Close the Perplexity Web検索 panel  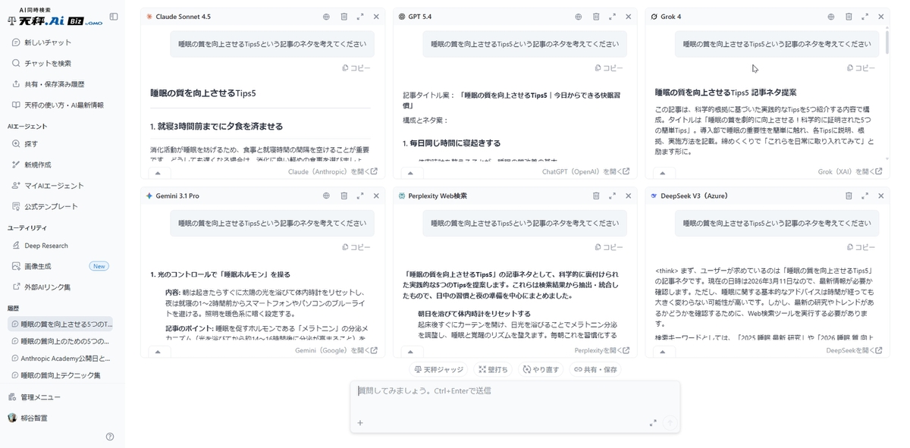629,196
